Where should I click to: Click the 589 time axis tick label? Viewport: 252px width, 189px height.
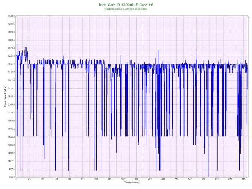pos(203,179)
